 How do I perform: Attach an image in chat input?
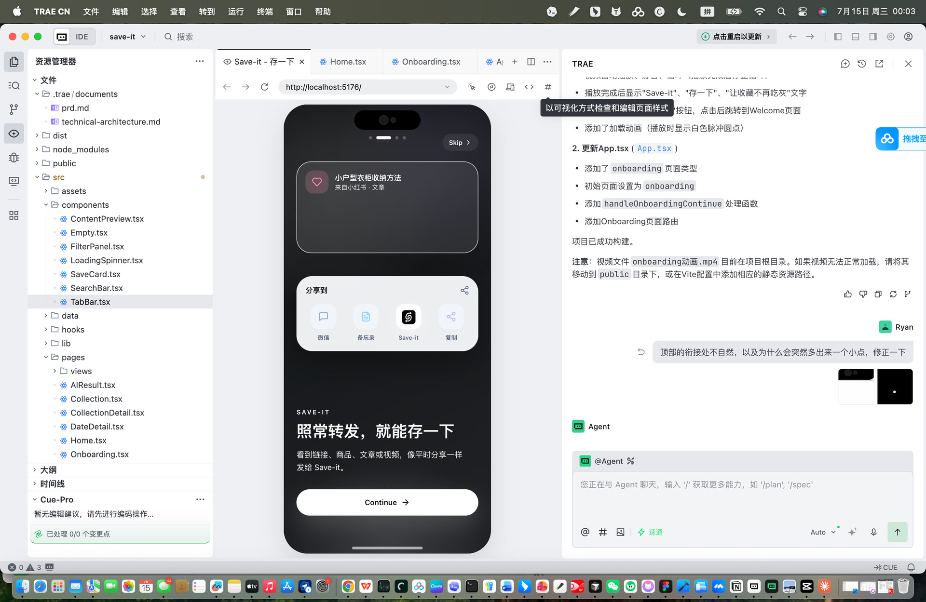pyautogui.click(x=620, y=532)
